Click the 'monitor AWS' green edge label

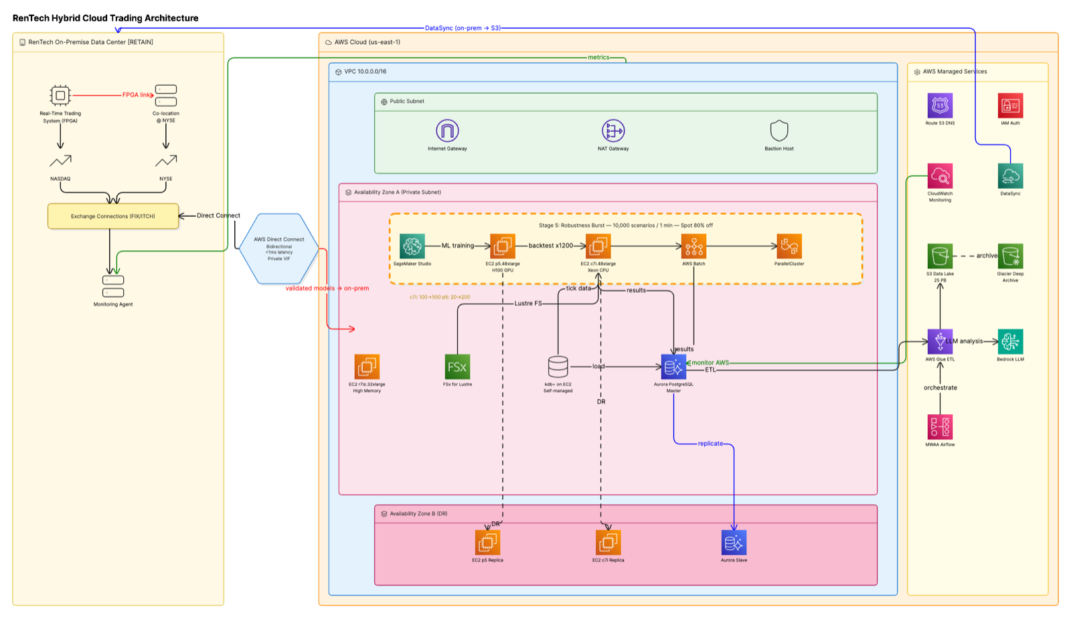click(710, 363)
